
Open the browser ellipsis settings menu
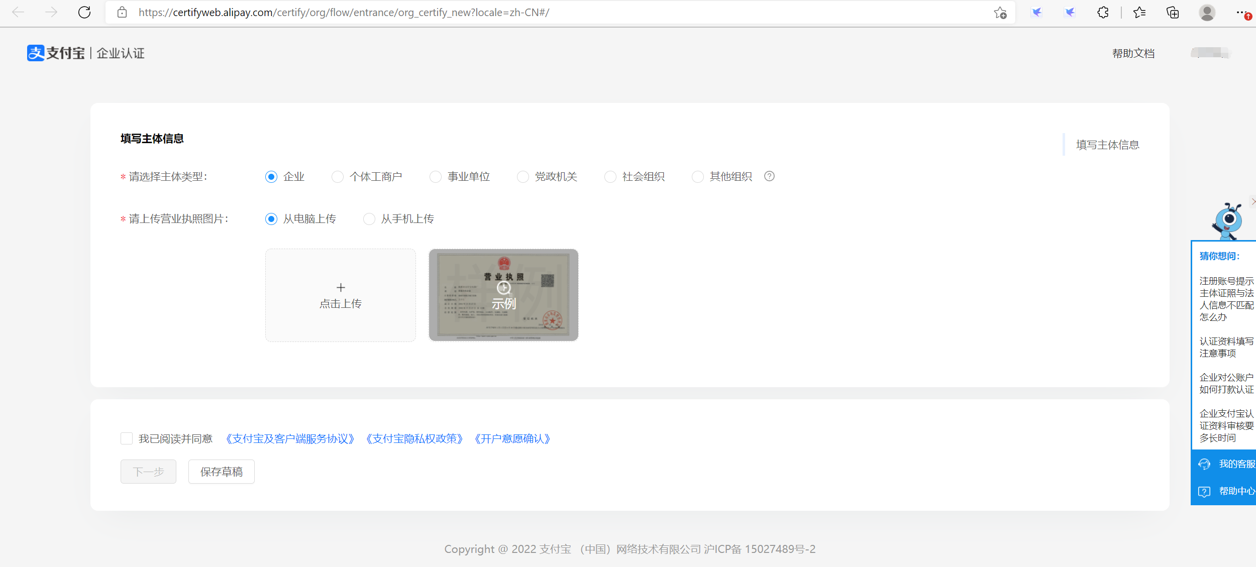(x=1240, y=13)
